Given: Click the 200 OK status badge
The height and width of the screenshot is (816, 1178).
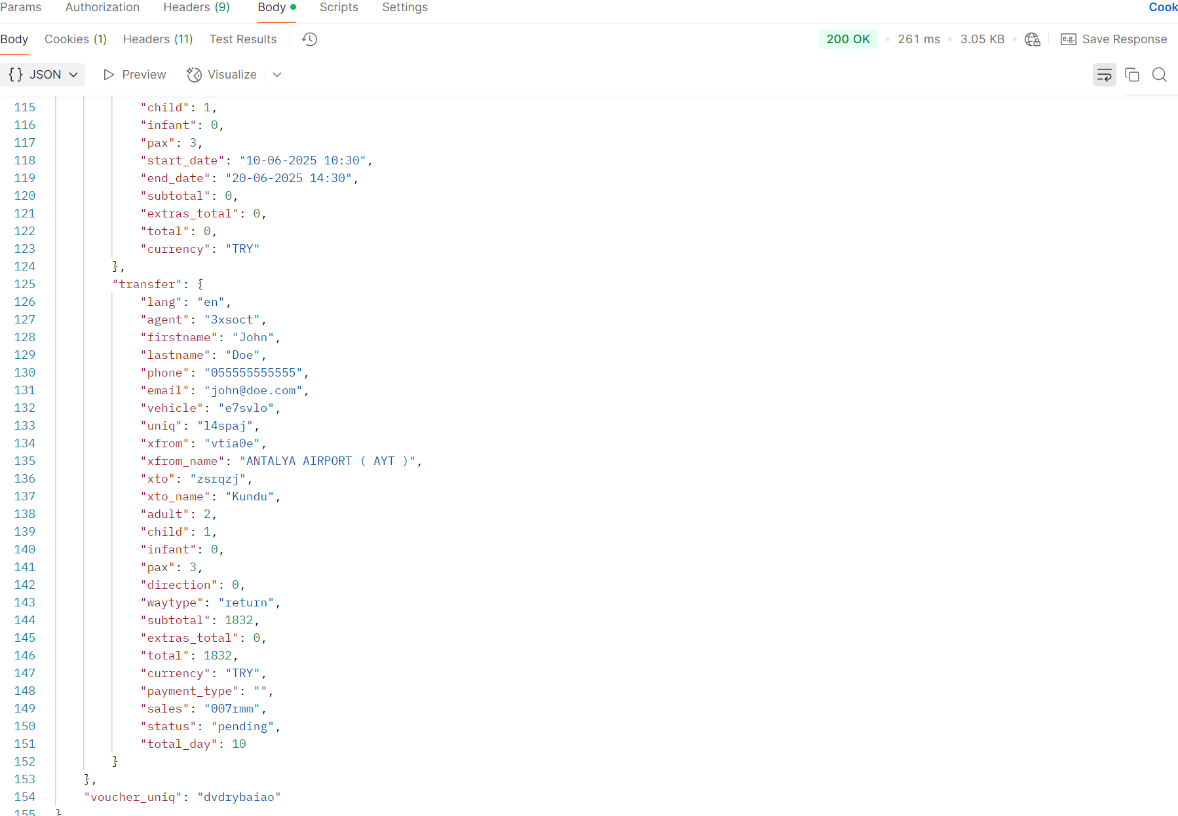Looking at the screenshot, I should [x=848, y=39].
